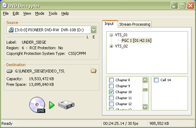196x128 pixels.
Task: Click the DVD drive icon in Source box
Action: (x=11, y=30)
